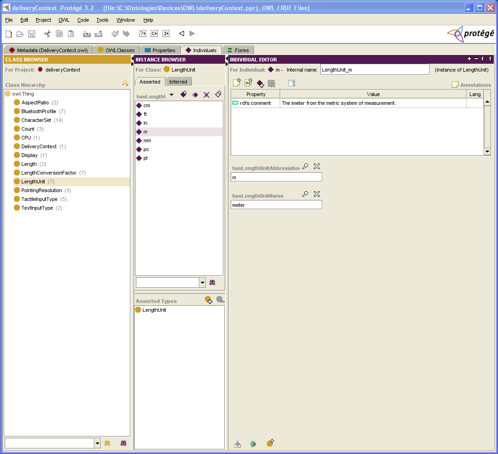This screenshot has height=454, width=498.
Task: Click the Save project toolbar icon
Action: tap(32, 34)
